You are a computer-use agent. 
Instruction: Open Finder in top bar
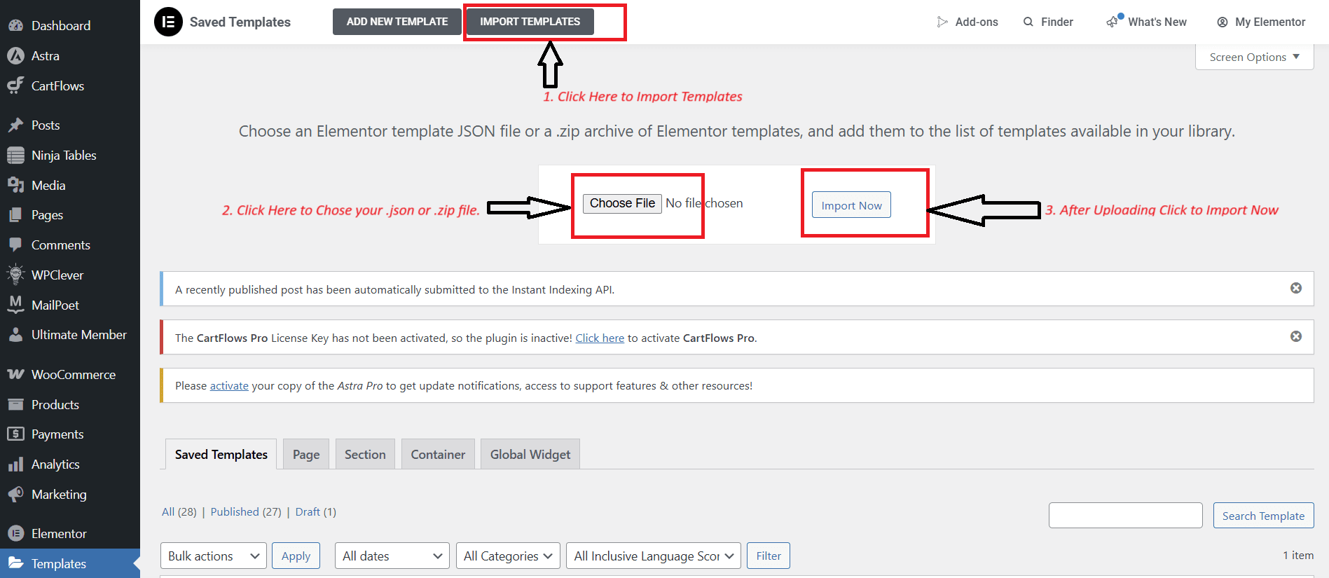click(1048, 22)
